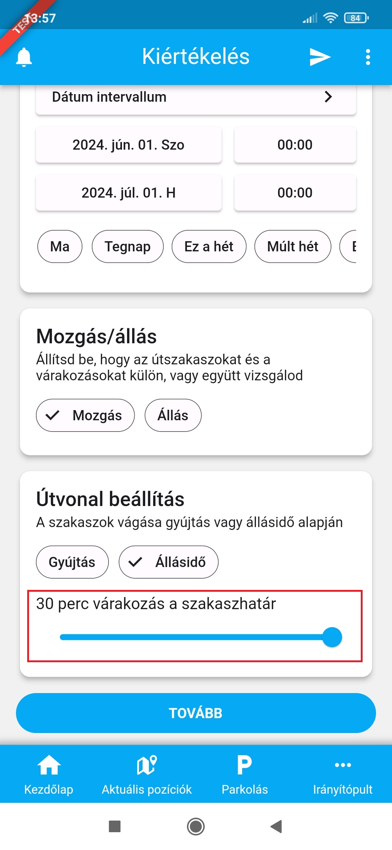The height and width of the screenshot is (850, 392).
Task: Enable the Állás filter chip
Action: [x=173, y=415]
